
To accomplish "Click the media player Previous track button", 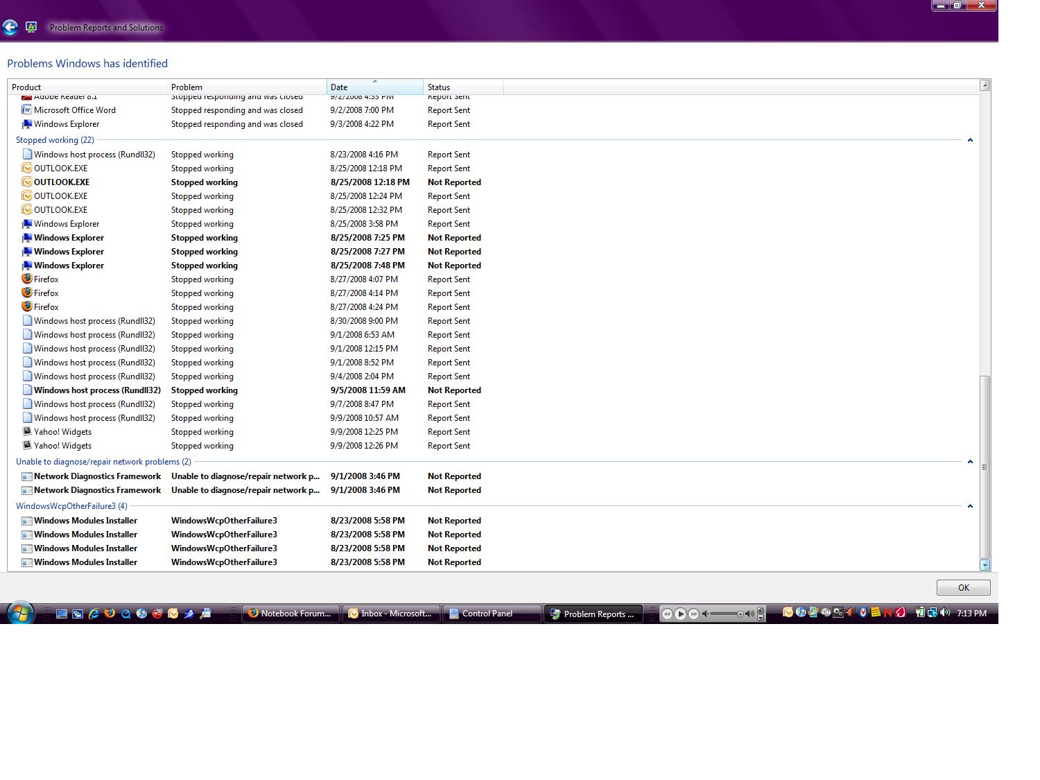I will tap(667, 614).
